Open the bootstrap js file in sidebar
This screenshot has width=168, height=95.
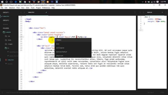click(14, 52)
